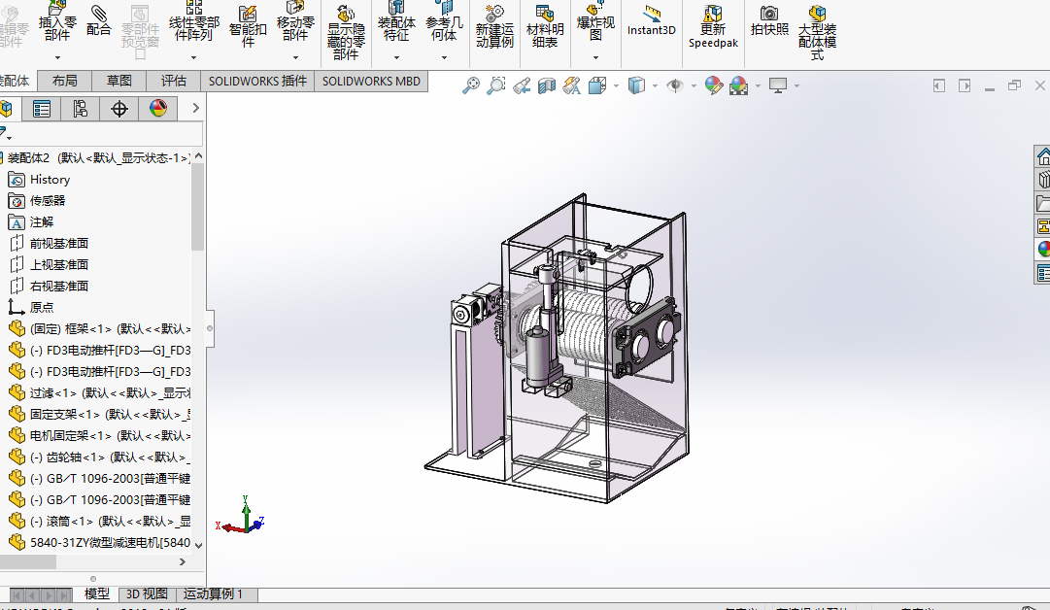Open View Orientation cube icon
Image resolution: width=1050 pixels, height=610 pixels.
click(x=596, y=85)
